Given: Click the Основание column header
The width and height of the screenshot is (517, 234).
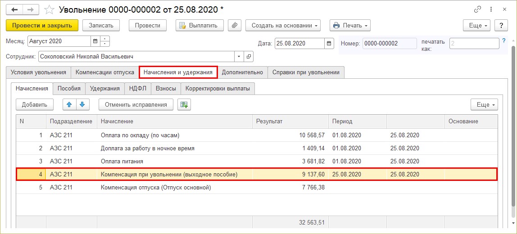Looking at the screenshot, I should coord(471,121).
